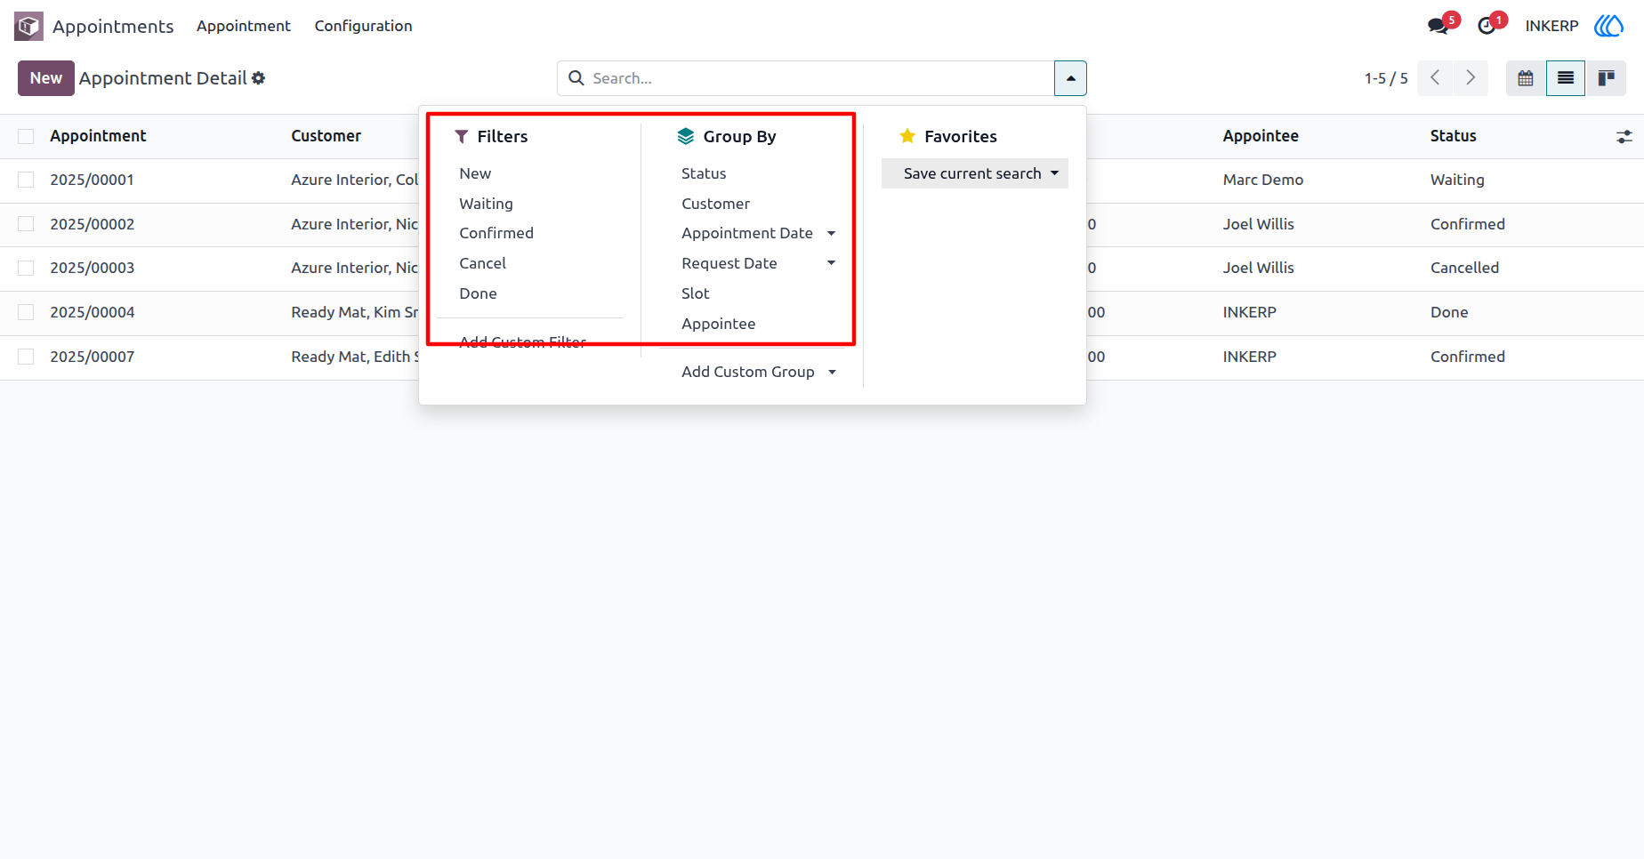The image size is (1644, 859).
Task: Group records by Slot
Action: pyautogui.click(x=695, y=293)
